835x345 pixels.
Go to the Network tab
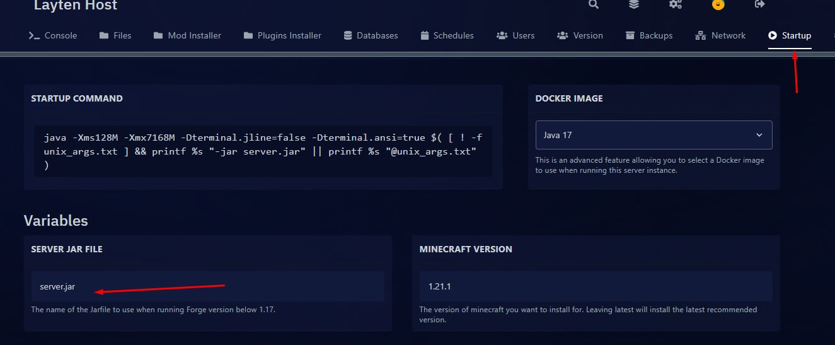tap(720, 35)
